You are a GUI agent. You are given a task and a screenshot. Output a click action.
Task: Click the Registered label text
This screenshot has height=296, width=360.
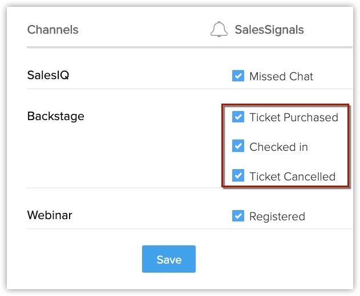pyautogui.click(x=277, y=216)
